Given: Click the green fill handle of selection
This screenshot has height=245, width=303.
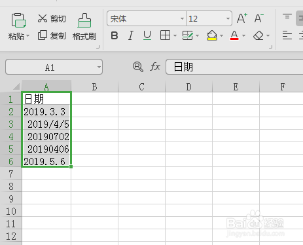Looking at the screenshot, I should (71, 166).
